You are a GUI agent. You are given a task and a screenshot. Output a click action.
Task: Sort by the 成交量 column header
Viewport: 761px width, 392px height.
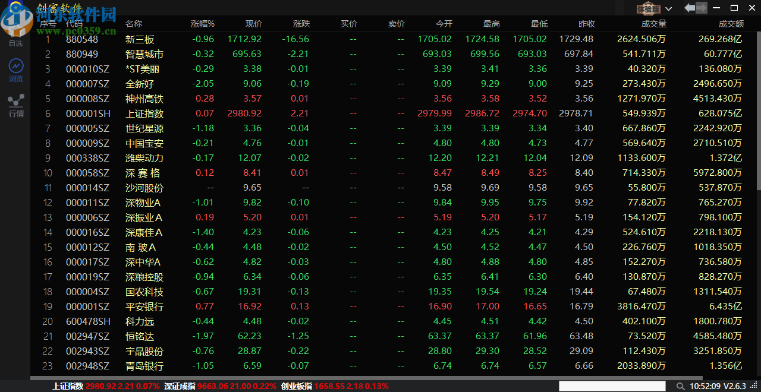pyautogui.click(x=653, y=24)
